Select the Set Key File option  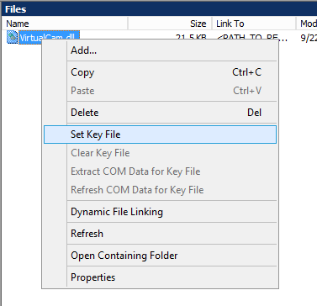160,135
